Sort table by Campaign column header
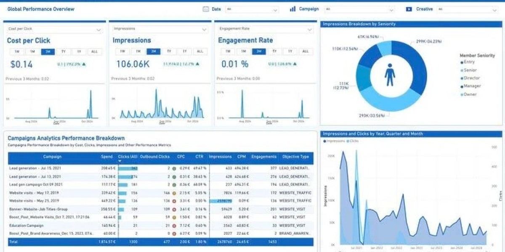The image size is (505, 252). [52, 157]
